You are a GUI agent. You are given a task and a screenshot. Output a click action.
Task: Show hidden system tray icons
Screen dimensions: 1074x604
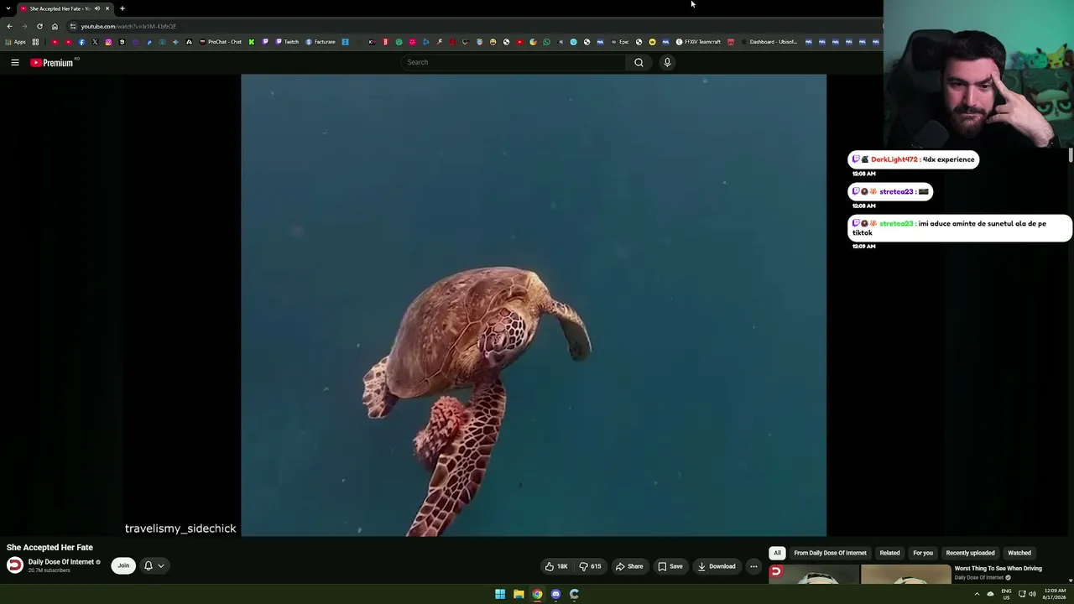click(x=977, y=594)
